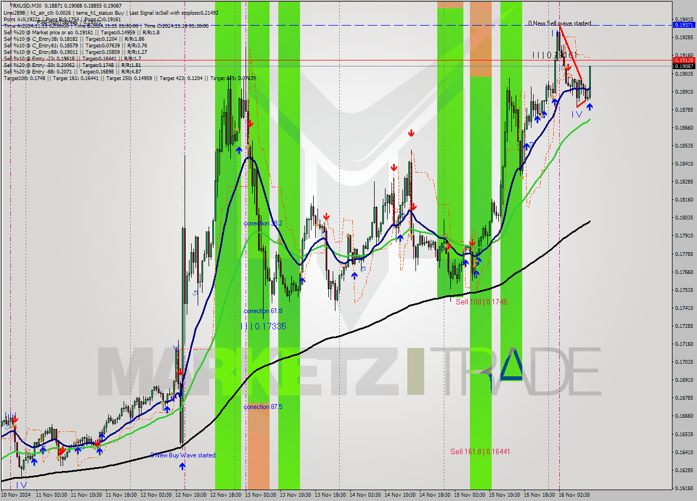
Task: Click the 0.19410 price axis label
Action: click(684, 20)
